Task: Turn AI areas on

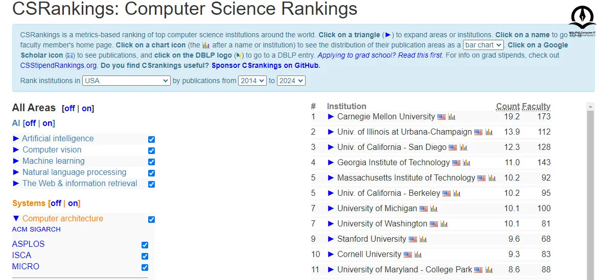Action: coord(48,123)
